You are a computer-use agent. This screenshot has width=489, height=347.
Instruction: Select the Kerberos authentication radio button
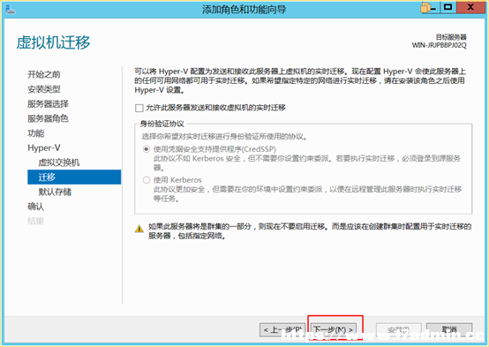(147, 180)
